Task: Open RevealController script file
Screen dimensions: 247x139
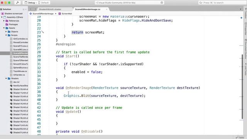Action: coord(20,42)
